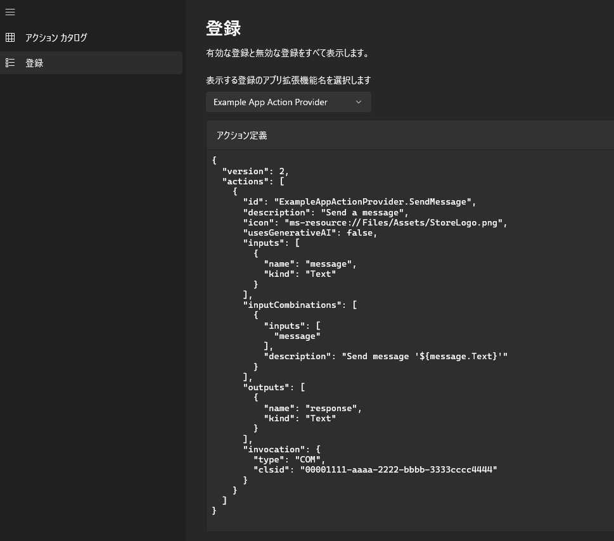Open the hamburger navigation menu
Screen dimensions: 614x541
(x=10, y=12)
